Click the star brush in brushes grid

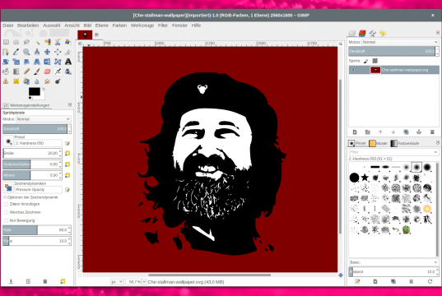(x=365, y=178)
